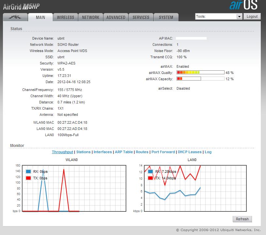Click the AirGrid M5HP product logo
The height and width of the screenshot is (235, 266).
21,7
